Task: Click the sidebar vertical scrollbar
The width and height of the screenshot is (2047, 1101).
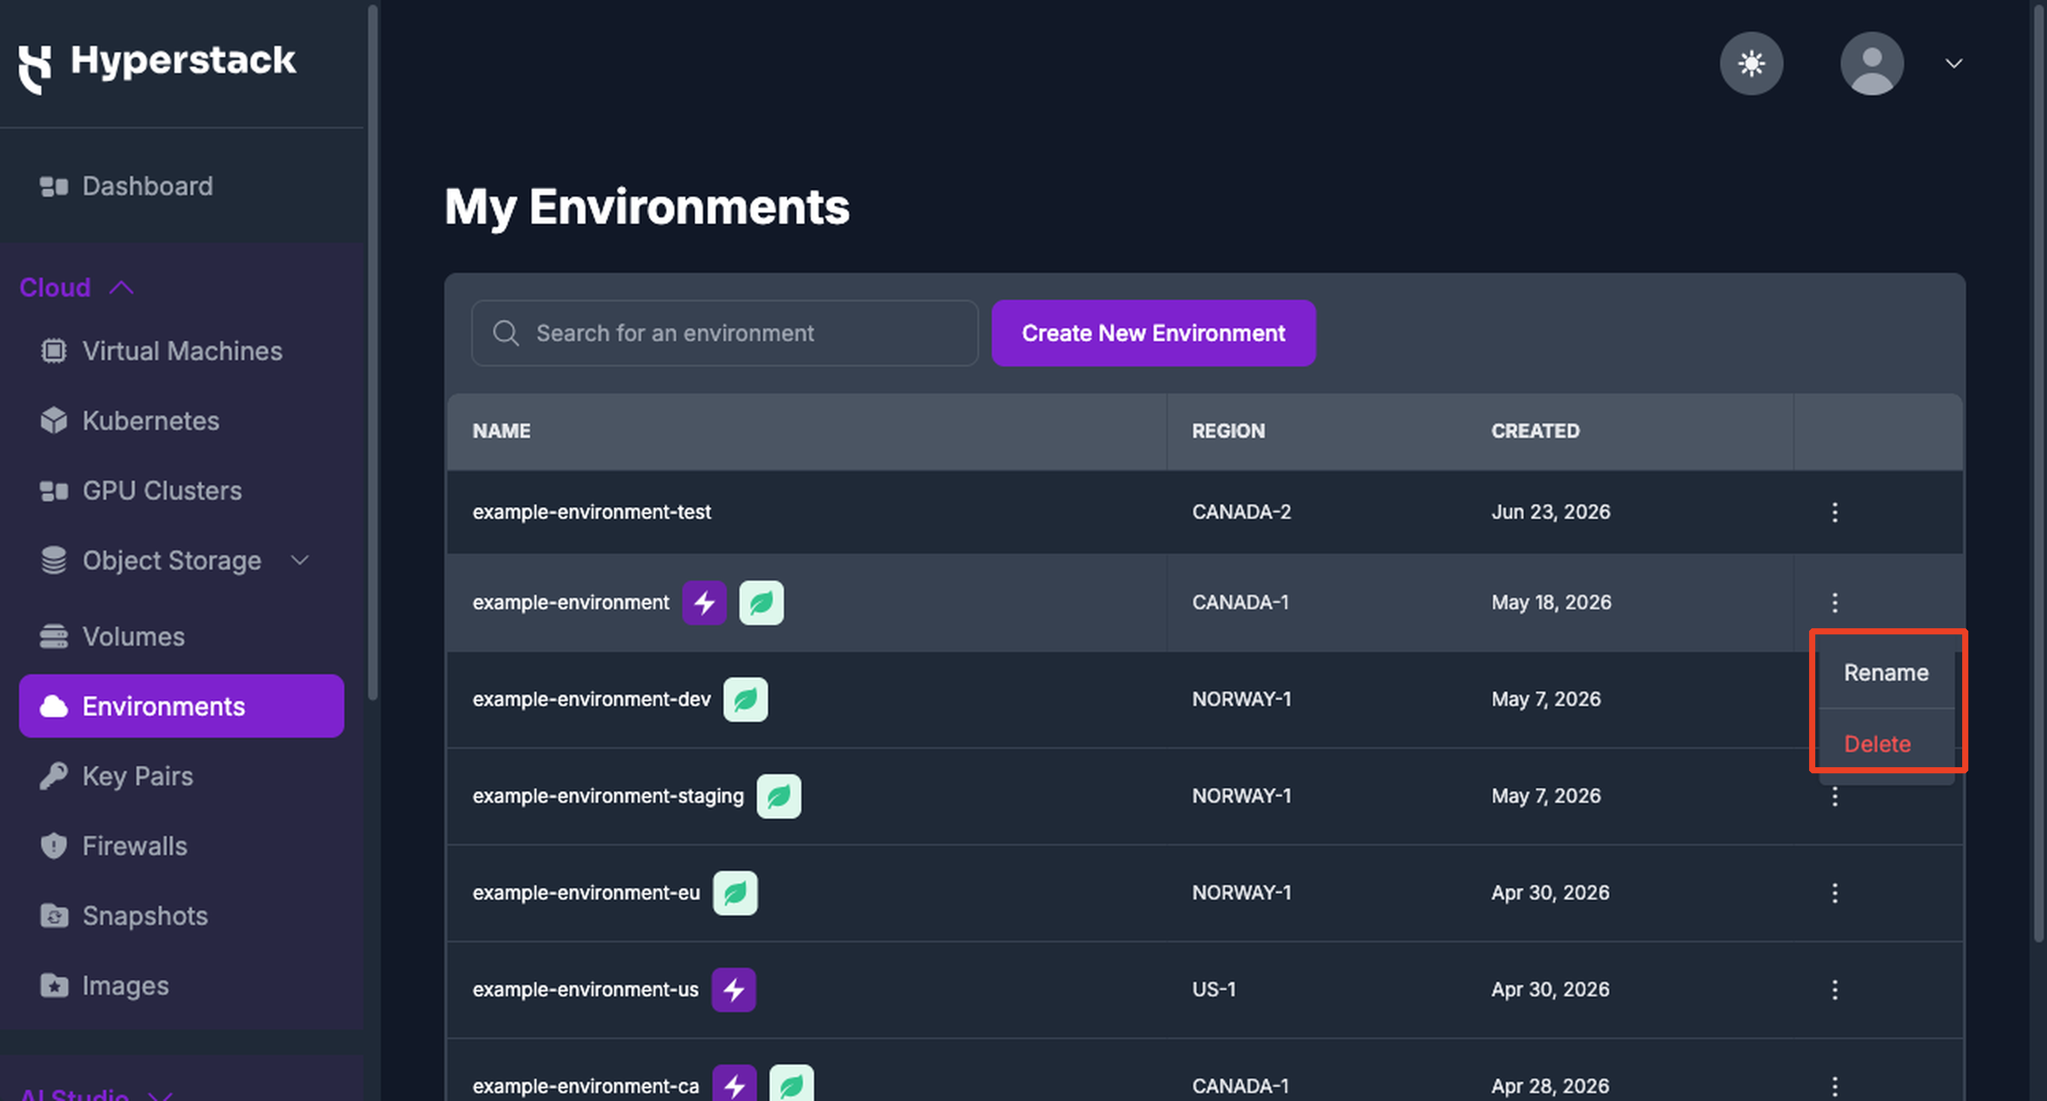Action: click(x=372, y=353)
